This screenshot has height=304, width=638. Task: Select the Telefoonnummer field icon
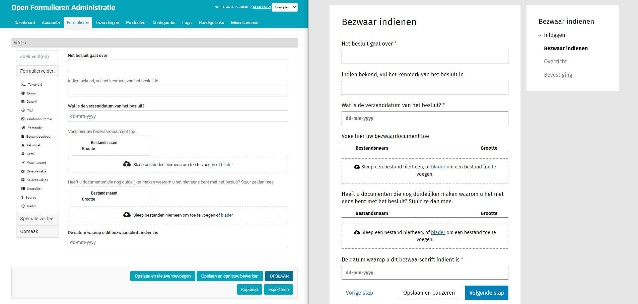(x=23, y=119)
